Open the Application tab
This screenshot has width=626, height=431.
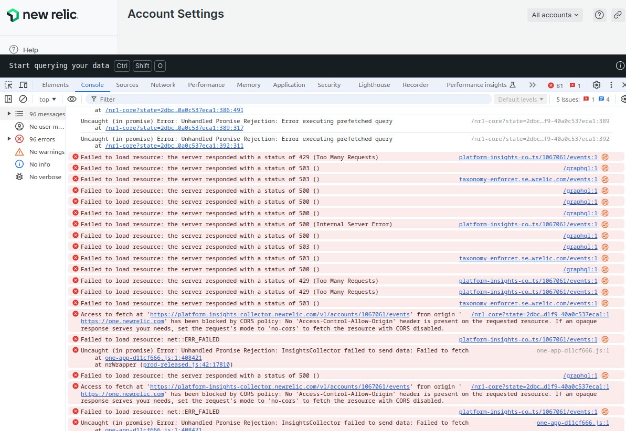point(289,85)
